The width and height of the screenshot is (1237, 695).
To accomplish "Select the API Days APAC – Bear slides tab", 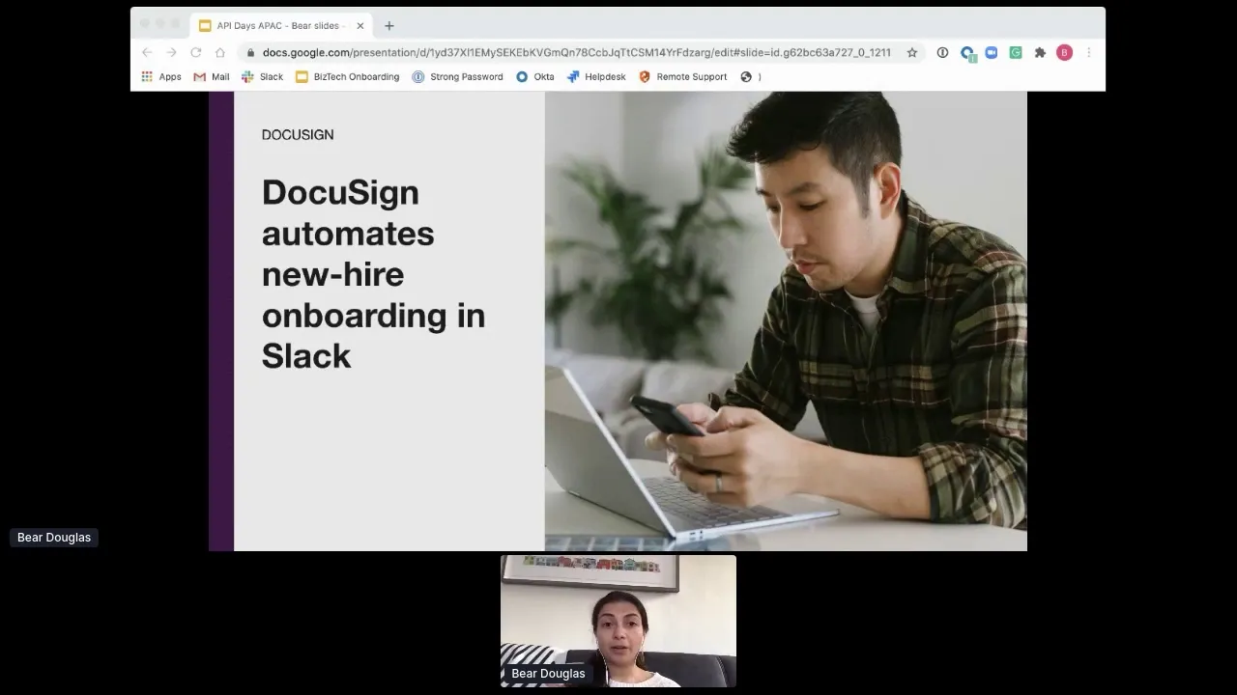I will 281,26.
